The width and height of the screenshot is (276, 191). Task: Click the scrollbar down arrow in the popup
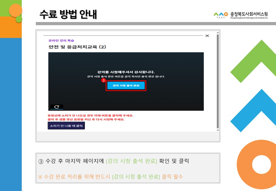(x=218, y=130)
